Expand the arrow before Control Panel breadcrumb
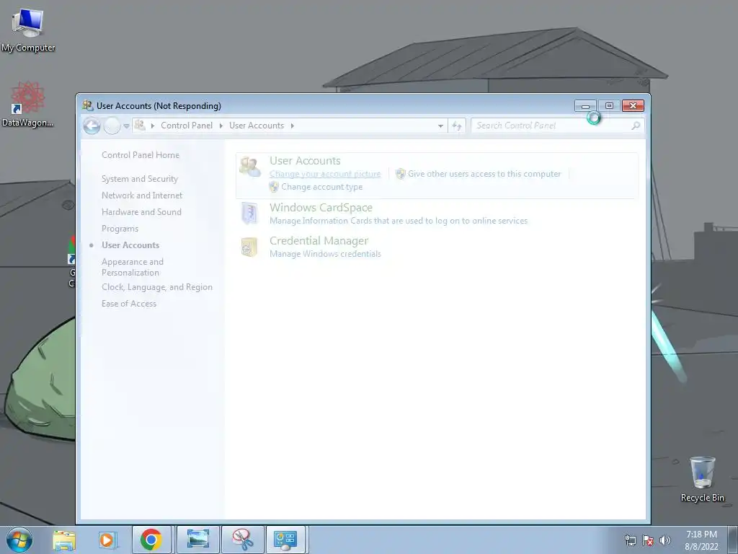The image size is (738, 554). point(153,126)
